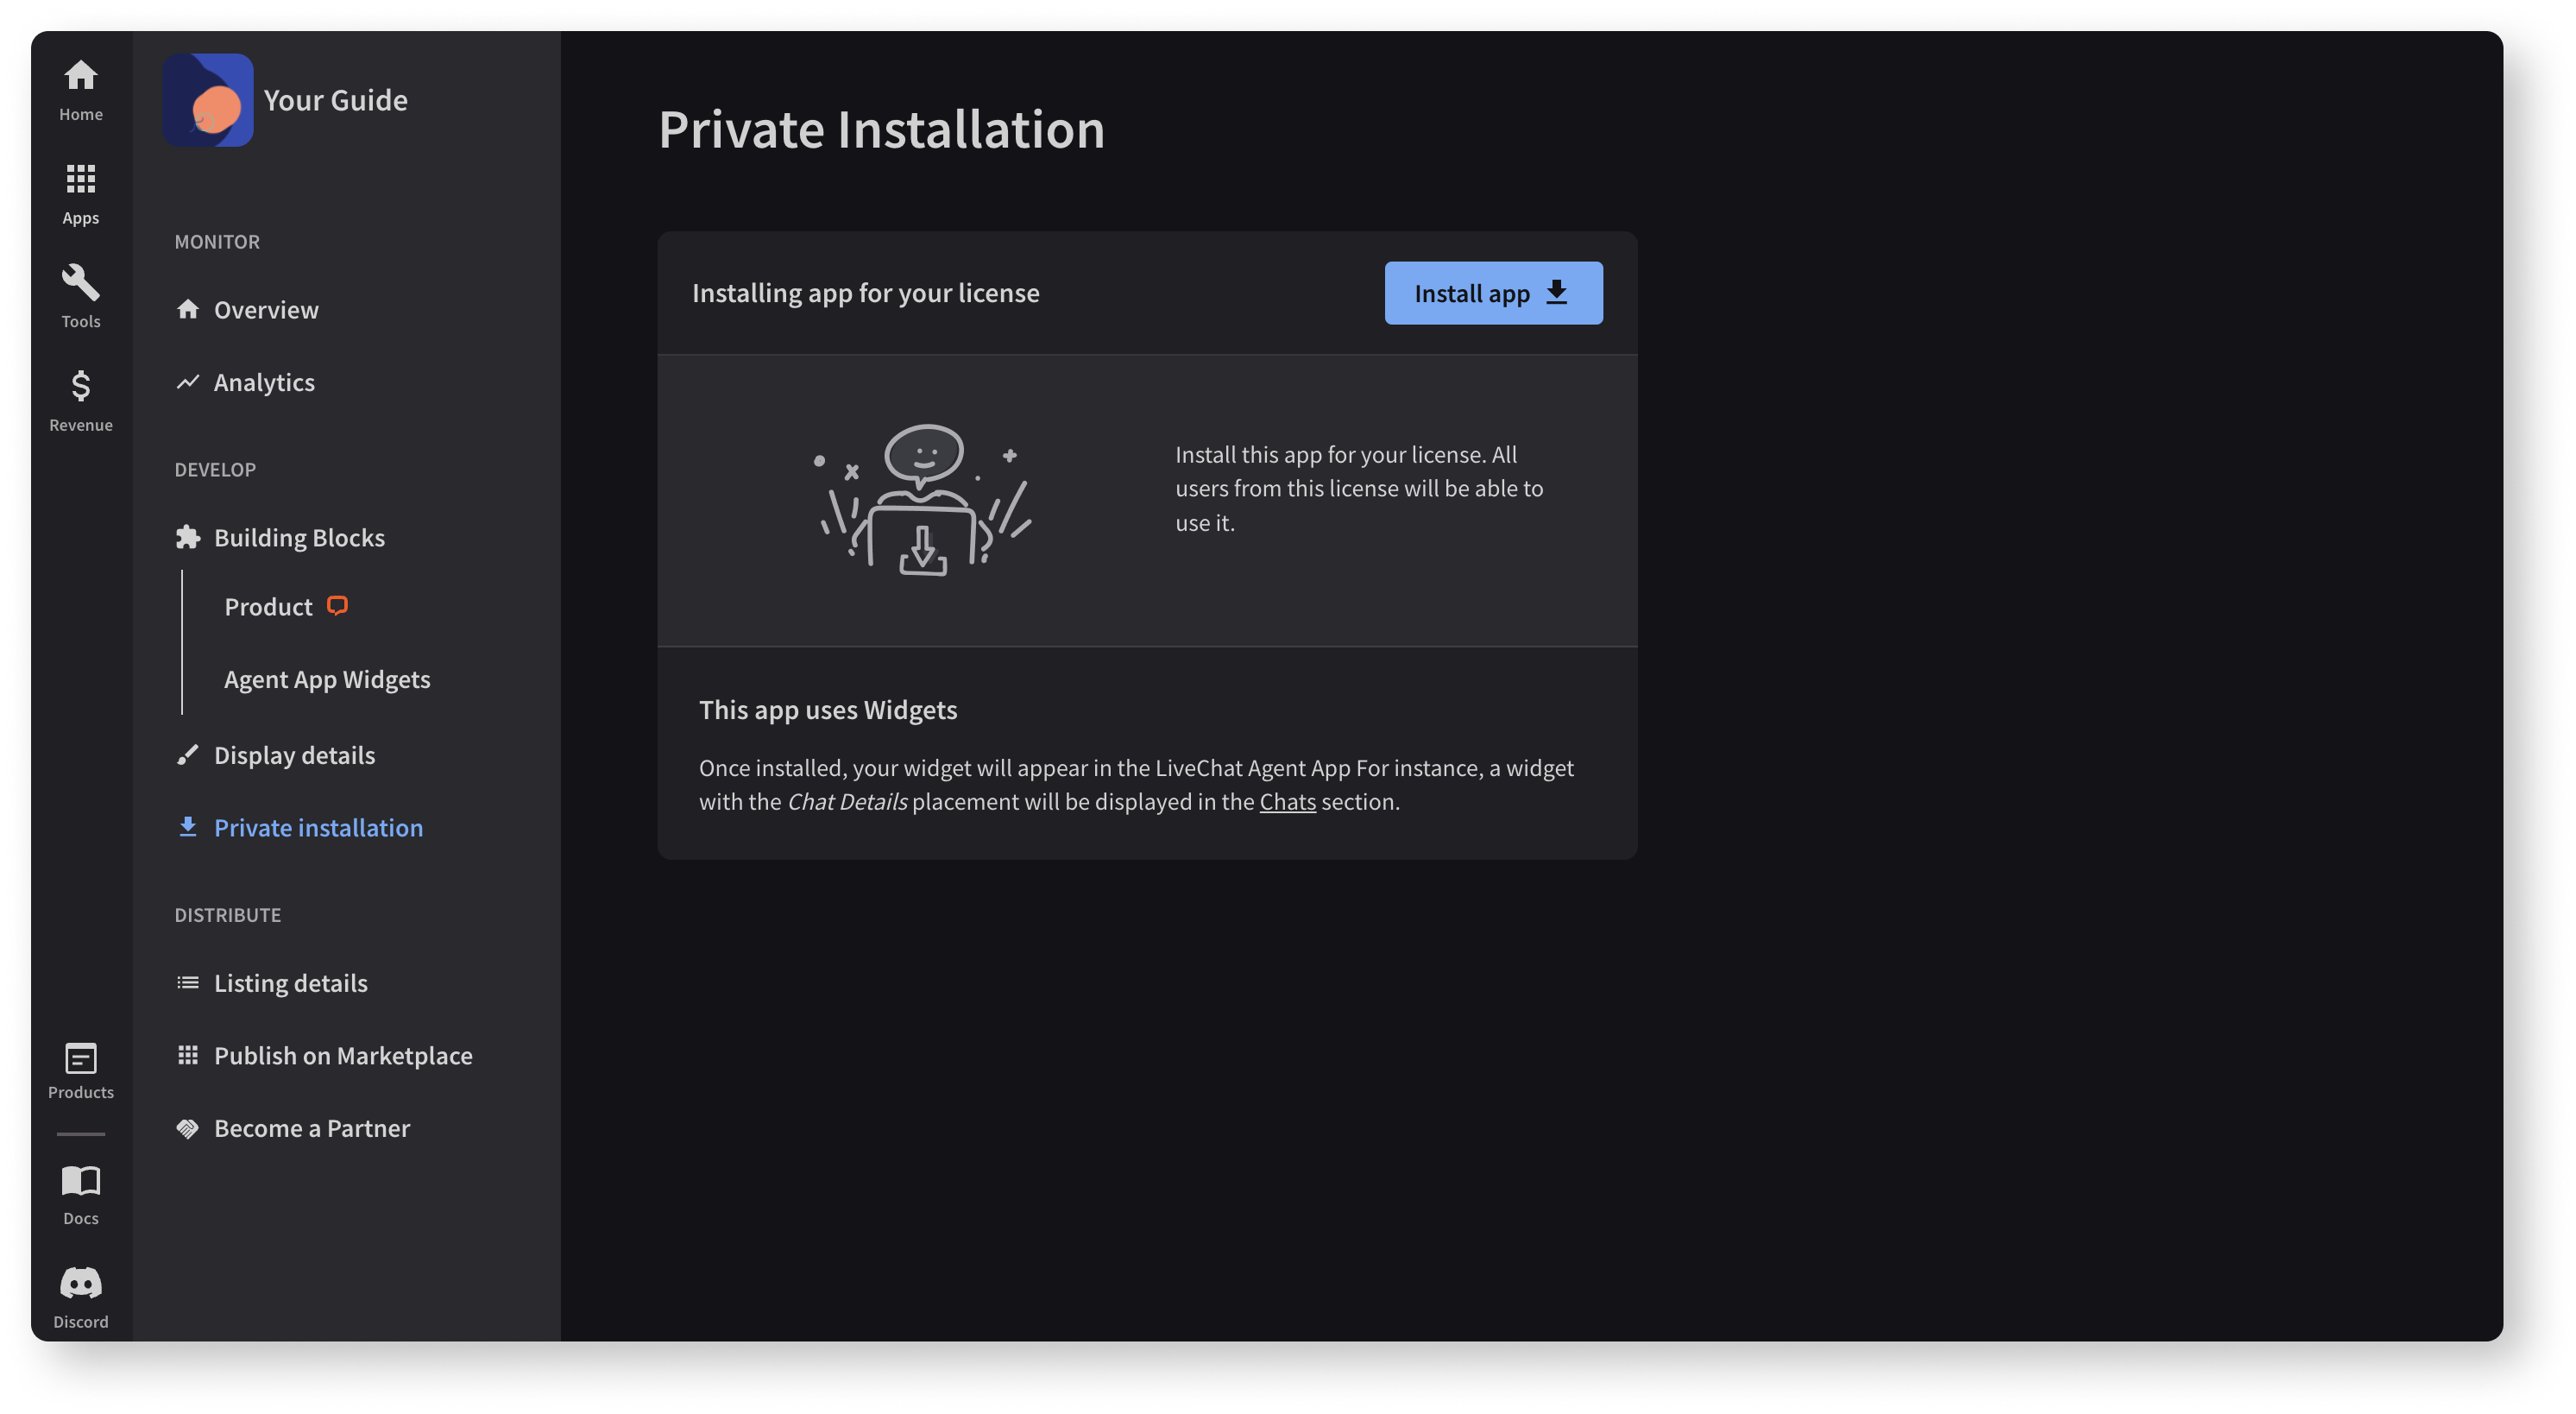Screen dimensions: 2576x1414
Task: Select Become a Partner
Action: pyautogui.click(x=312, y=1127)
